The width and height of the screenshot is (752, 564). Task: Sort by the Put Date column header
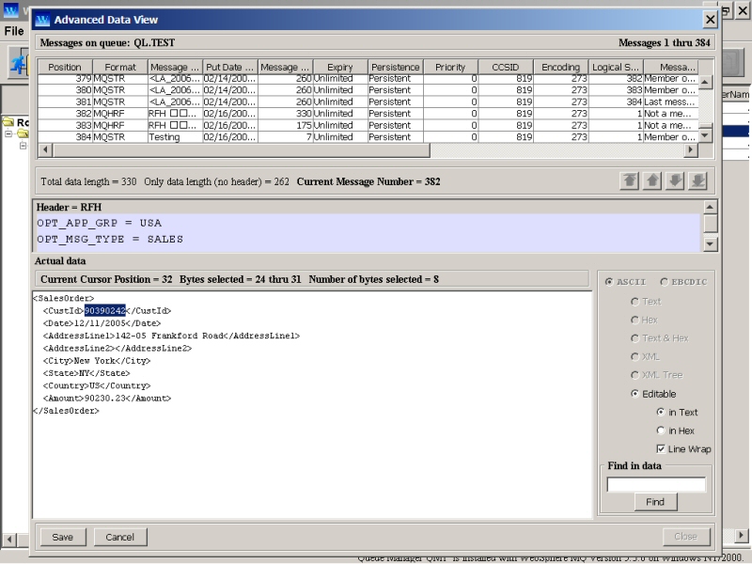pos(230,67)
